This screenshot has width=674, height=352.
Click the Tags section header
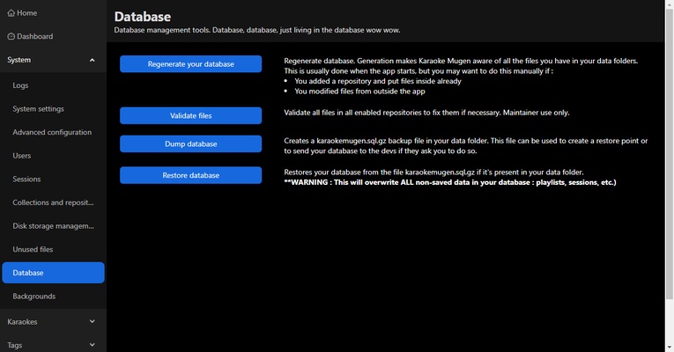point(53,345)
